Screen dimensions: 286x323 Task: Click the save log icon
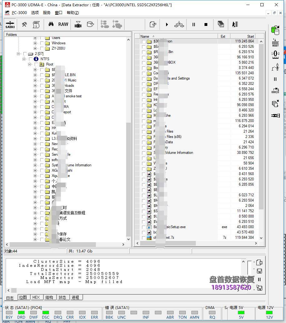click(259, 271)
